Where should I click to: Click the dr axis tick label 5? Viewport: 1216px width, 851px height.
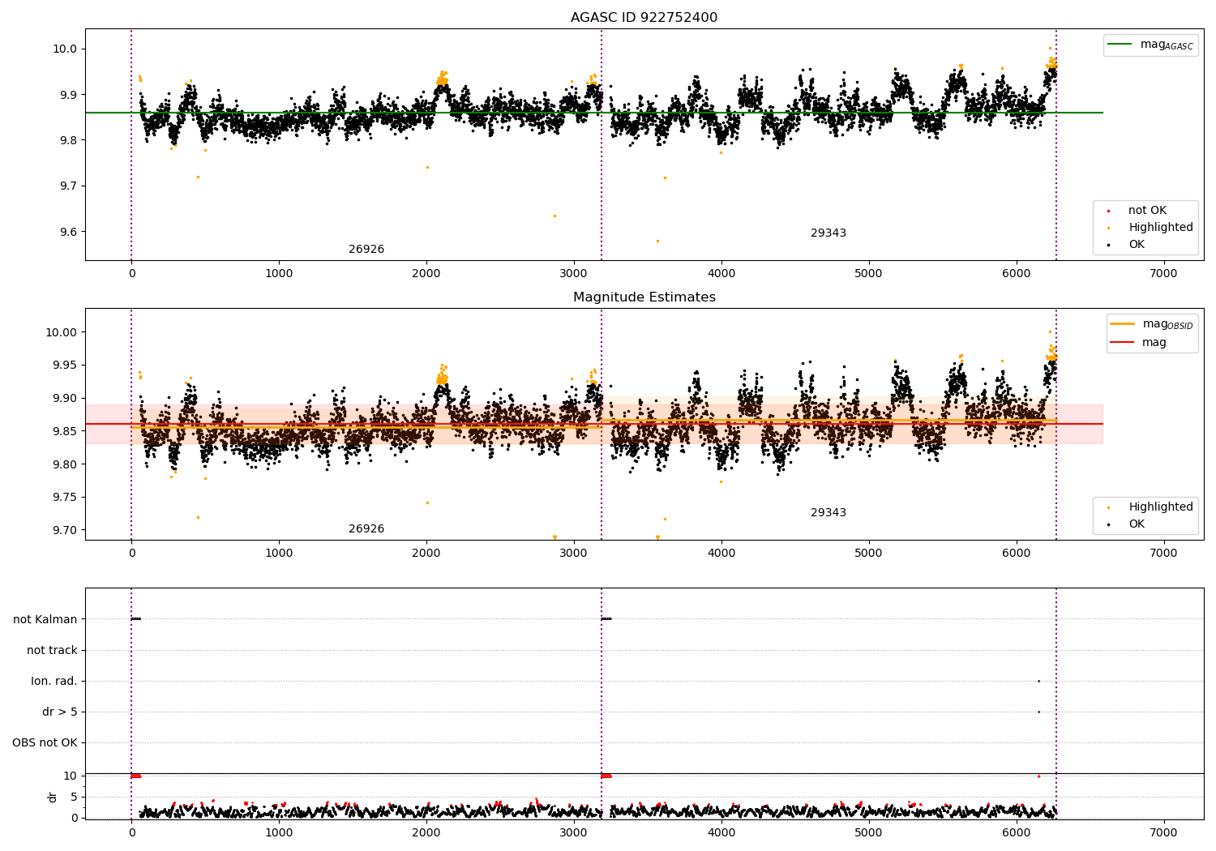pyautogui.click(x=74, y=798)
